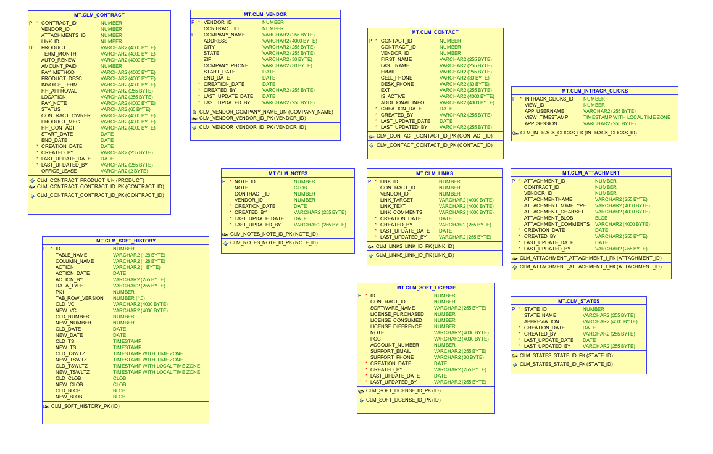Click the key icon beside CLM_SOFT_LICENSE_ID_PK
This screenshot has width=713, height=454.
[361, 391]
